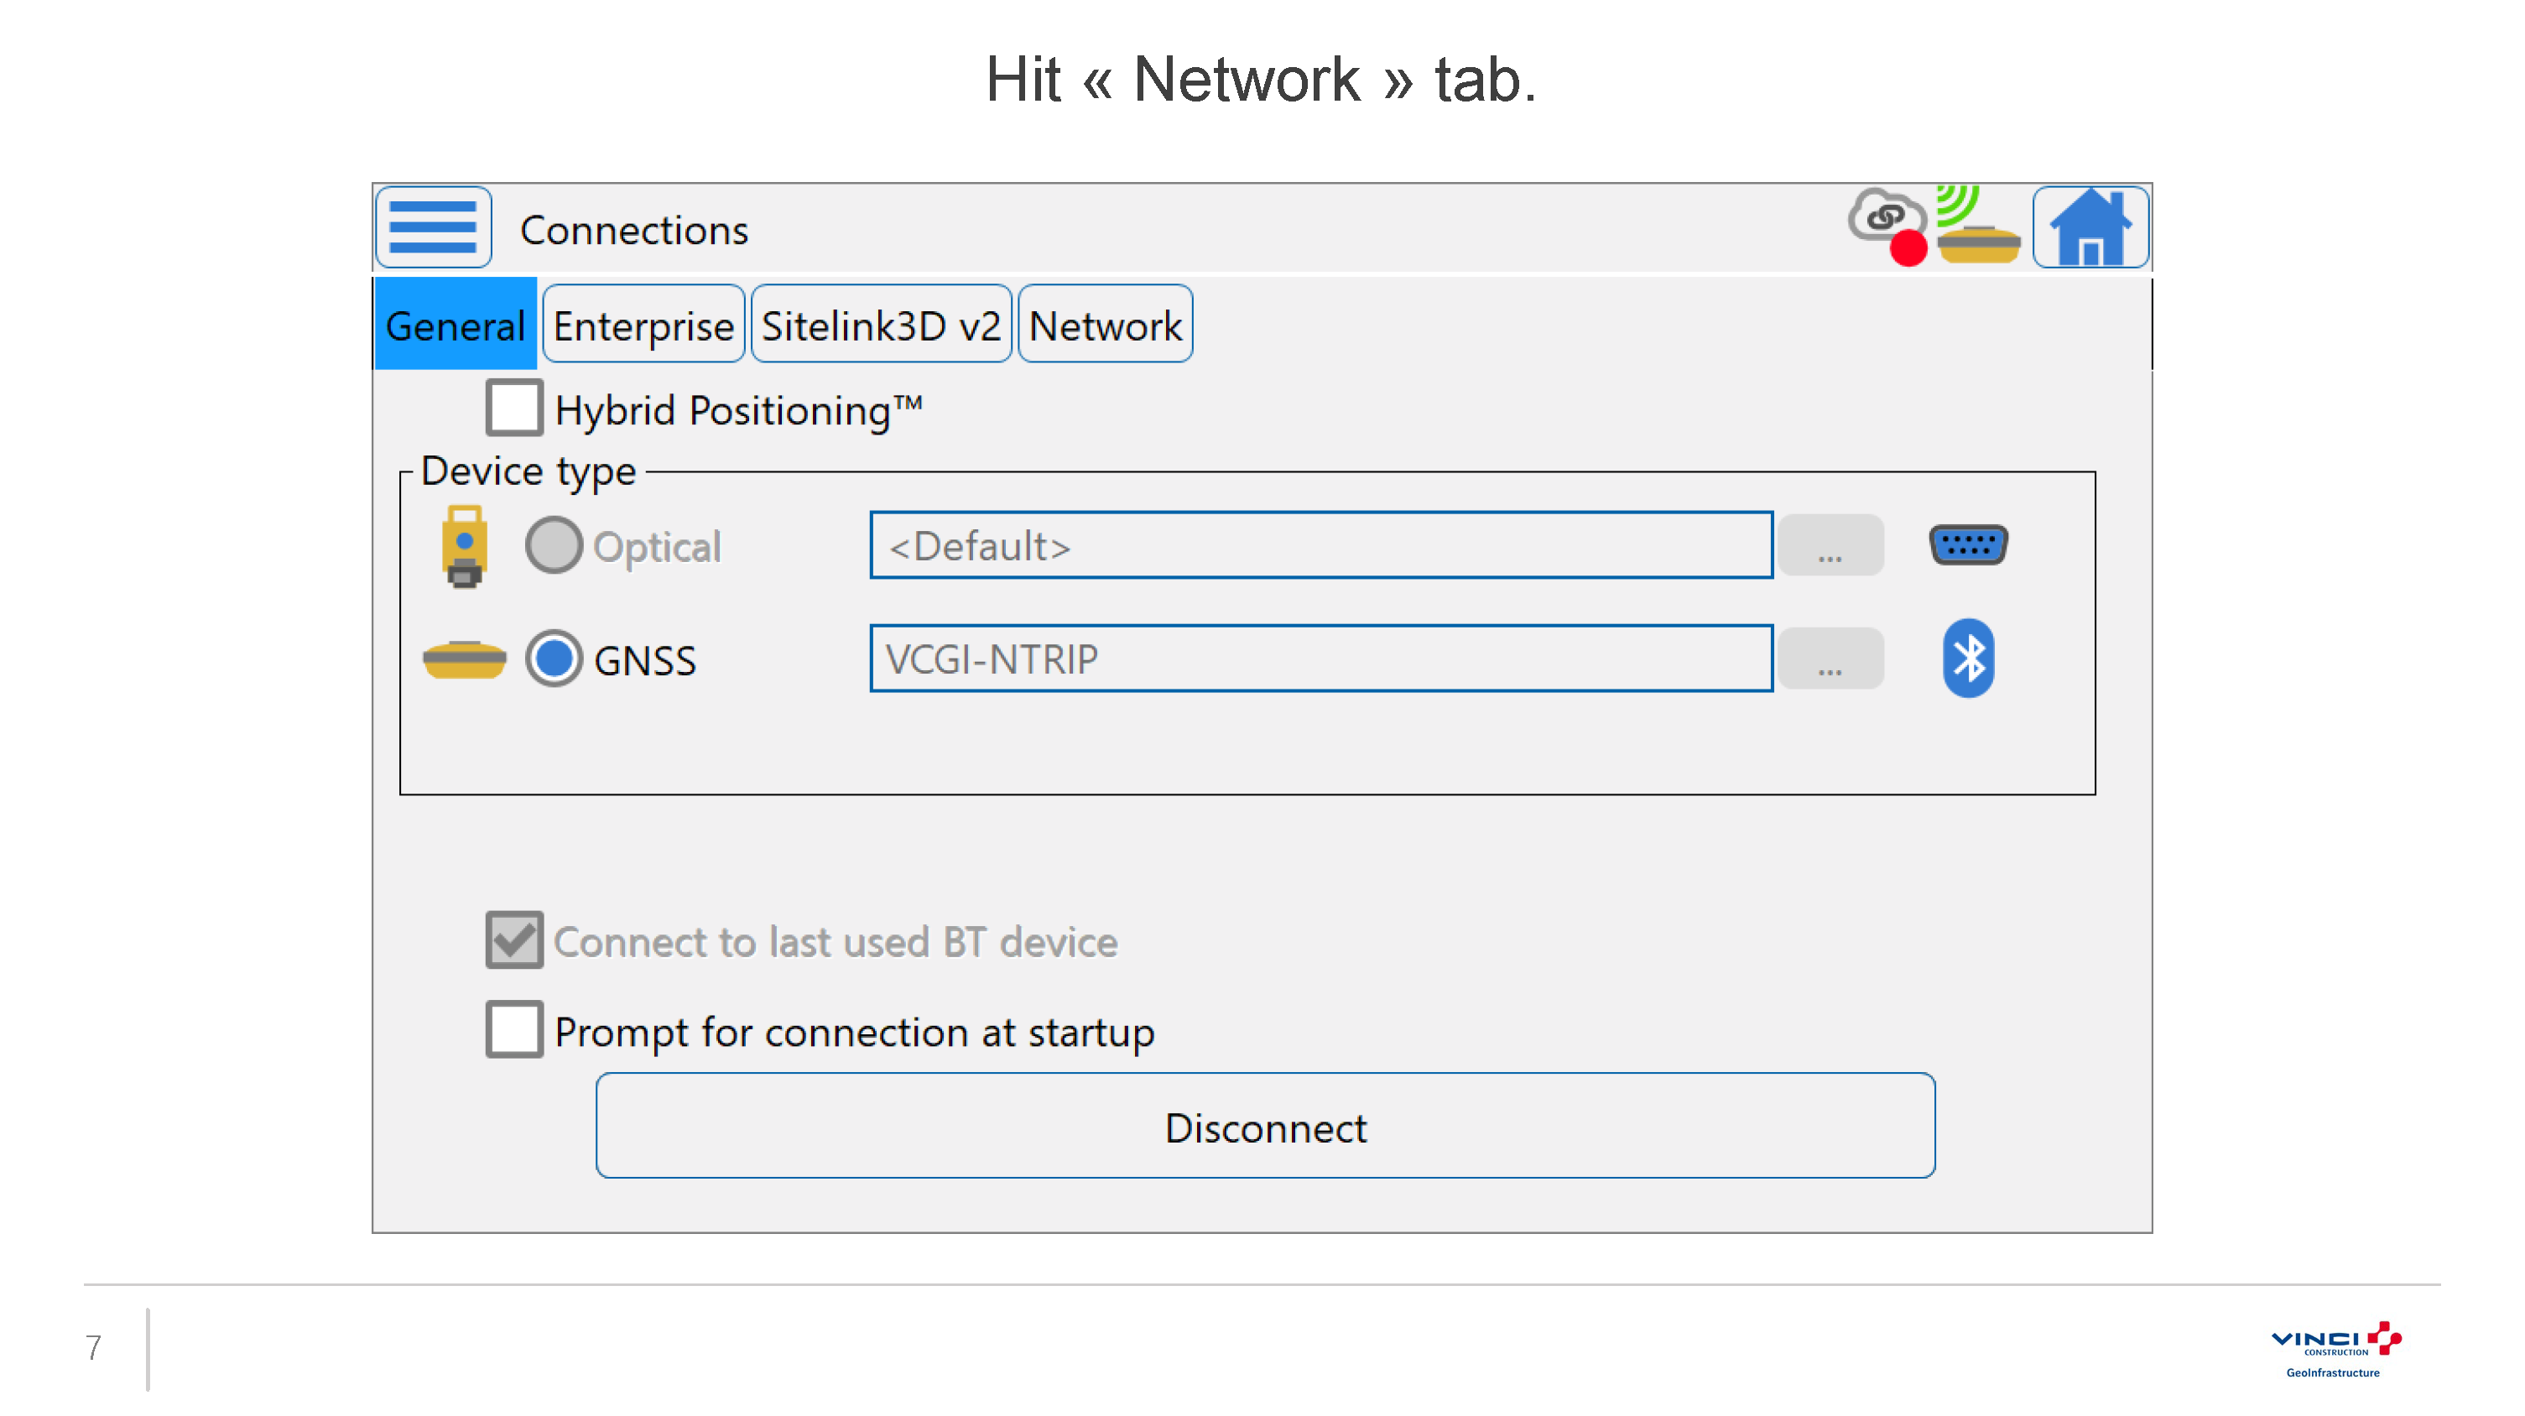
Task: Switch to the Enterprise tab
Action: [x=644, y=325]
